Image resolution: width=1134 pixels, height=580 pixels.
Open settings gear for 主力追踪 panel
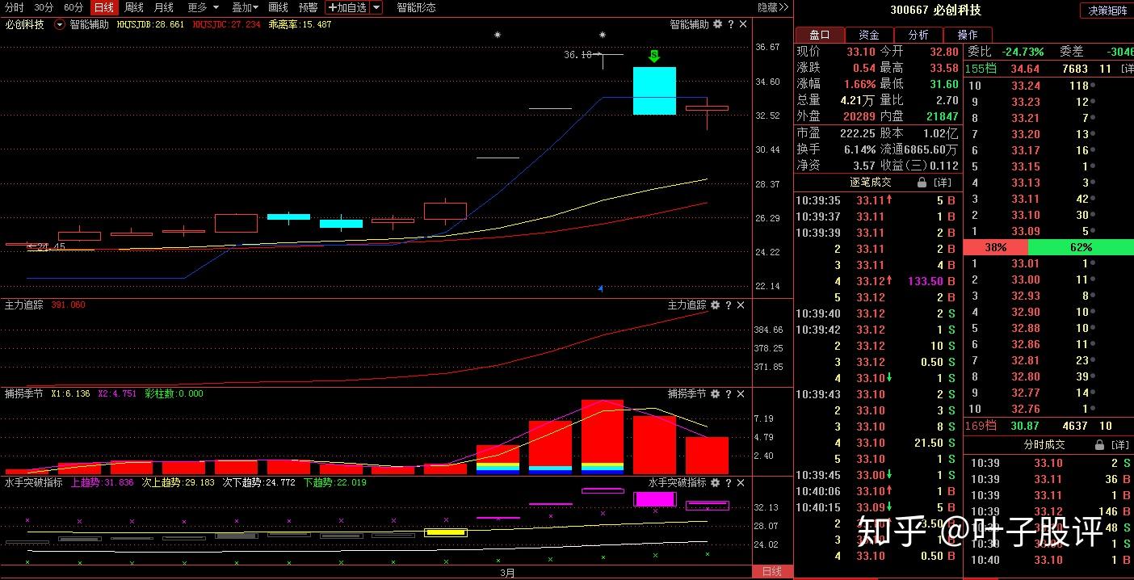point(716,305)
